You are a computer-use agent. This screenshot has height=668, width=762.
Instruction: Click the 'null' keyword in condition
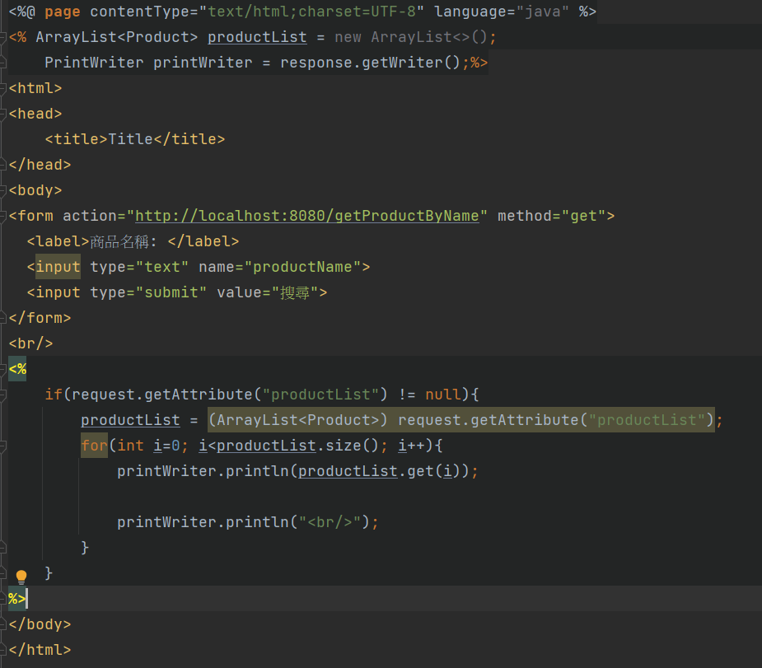[442, 395]
